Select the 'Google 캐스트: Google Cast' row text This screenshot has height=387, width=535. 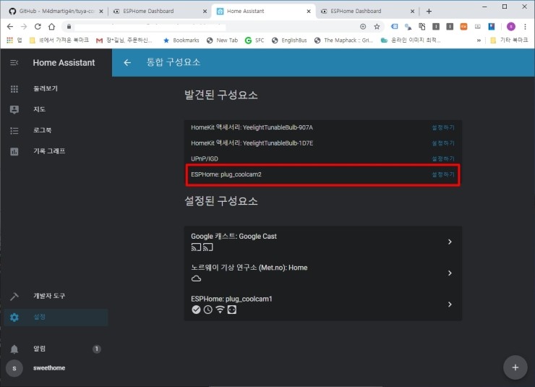coord(234,236)
